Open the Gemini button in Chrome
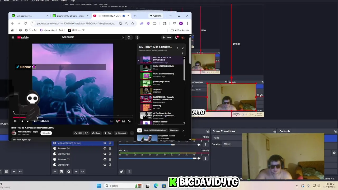The height and width of the screenshot is (190, 338). coord(155,16)
